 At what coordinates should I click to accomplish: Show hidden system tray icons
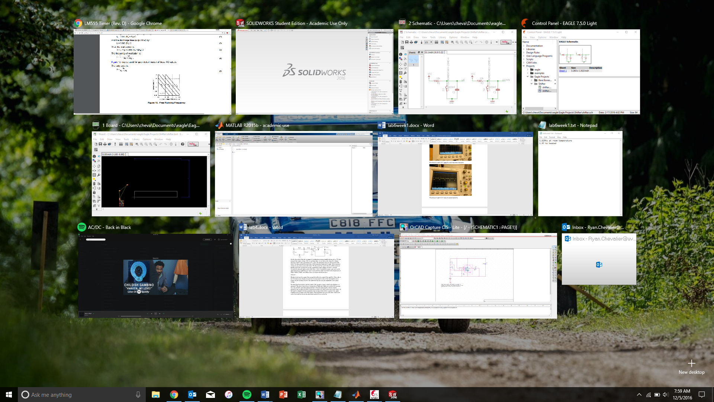pos(639,395)
